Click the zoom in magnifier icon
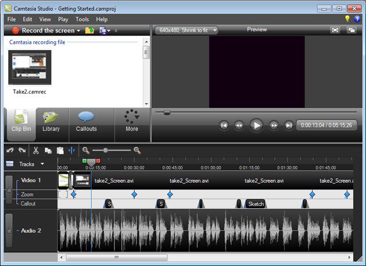This screenshot has width=366, height=266. [137, 151]
